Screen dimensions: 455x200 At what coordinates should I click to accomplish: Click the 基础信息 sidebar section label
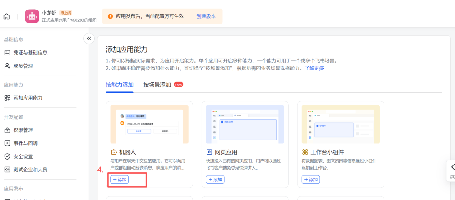(x=13, y=40)
